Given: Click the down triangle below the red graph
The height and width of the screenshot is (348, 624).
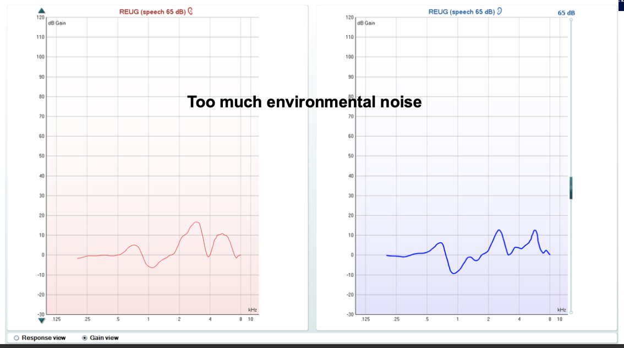Looking at the screenshot, I should (x=41, y=320).
